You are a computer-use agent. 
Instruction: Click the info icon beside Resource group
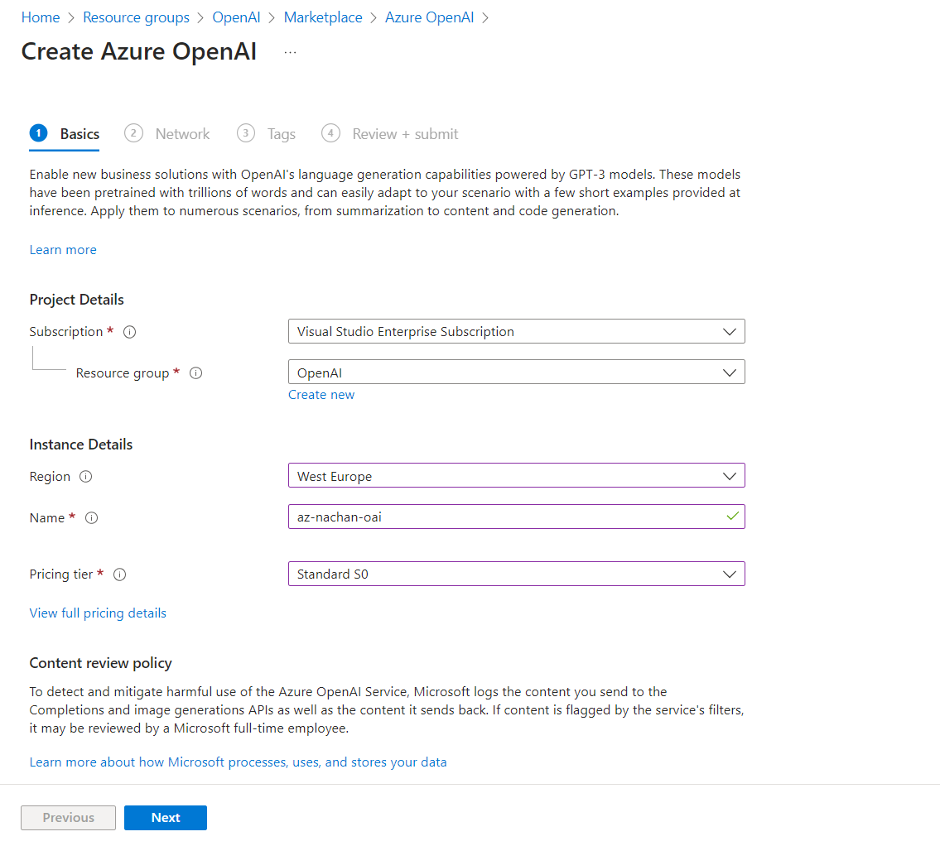pyautogui.click(x=195, y=373)
